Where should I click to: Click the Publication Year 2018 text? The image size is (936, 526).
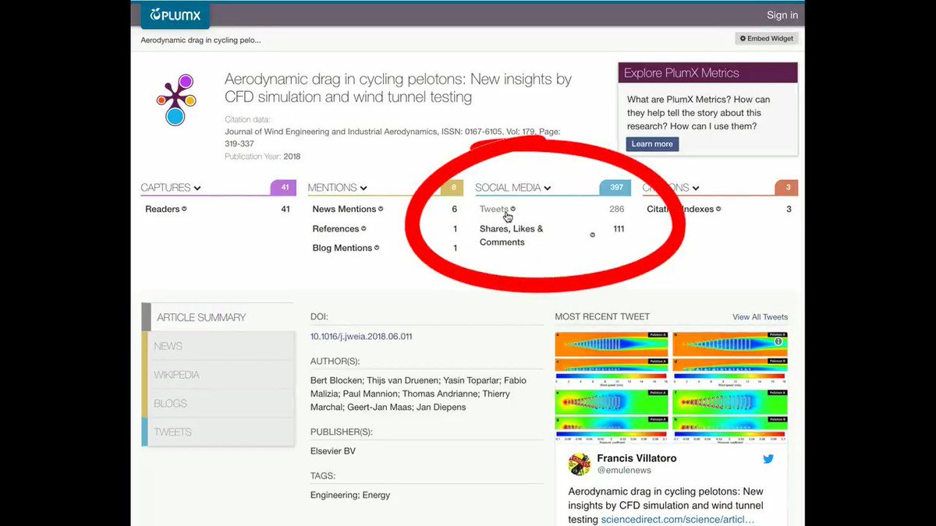point(262,157)
